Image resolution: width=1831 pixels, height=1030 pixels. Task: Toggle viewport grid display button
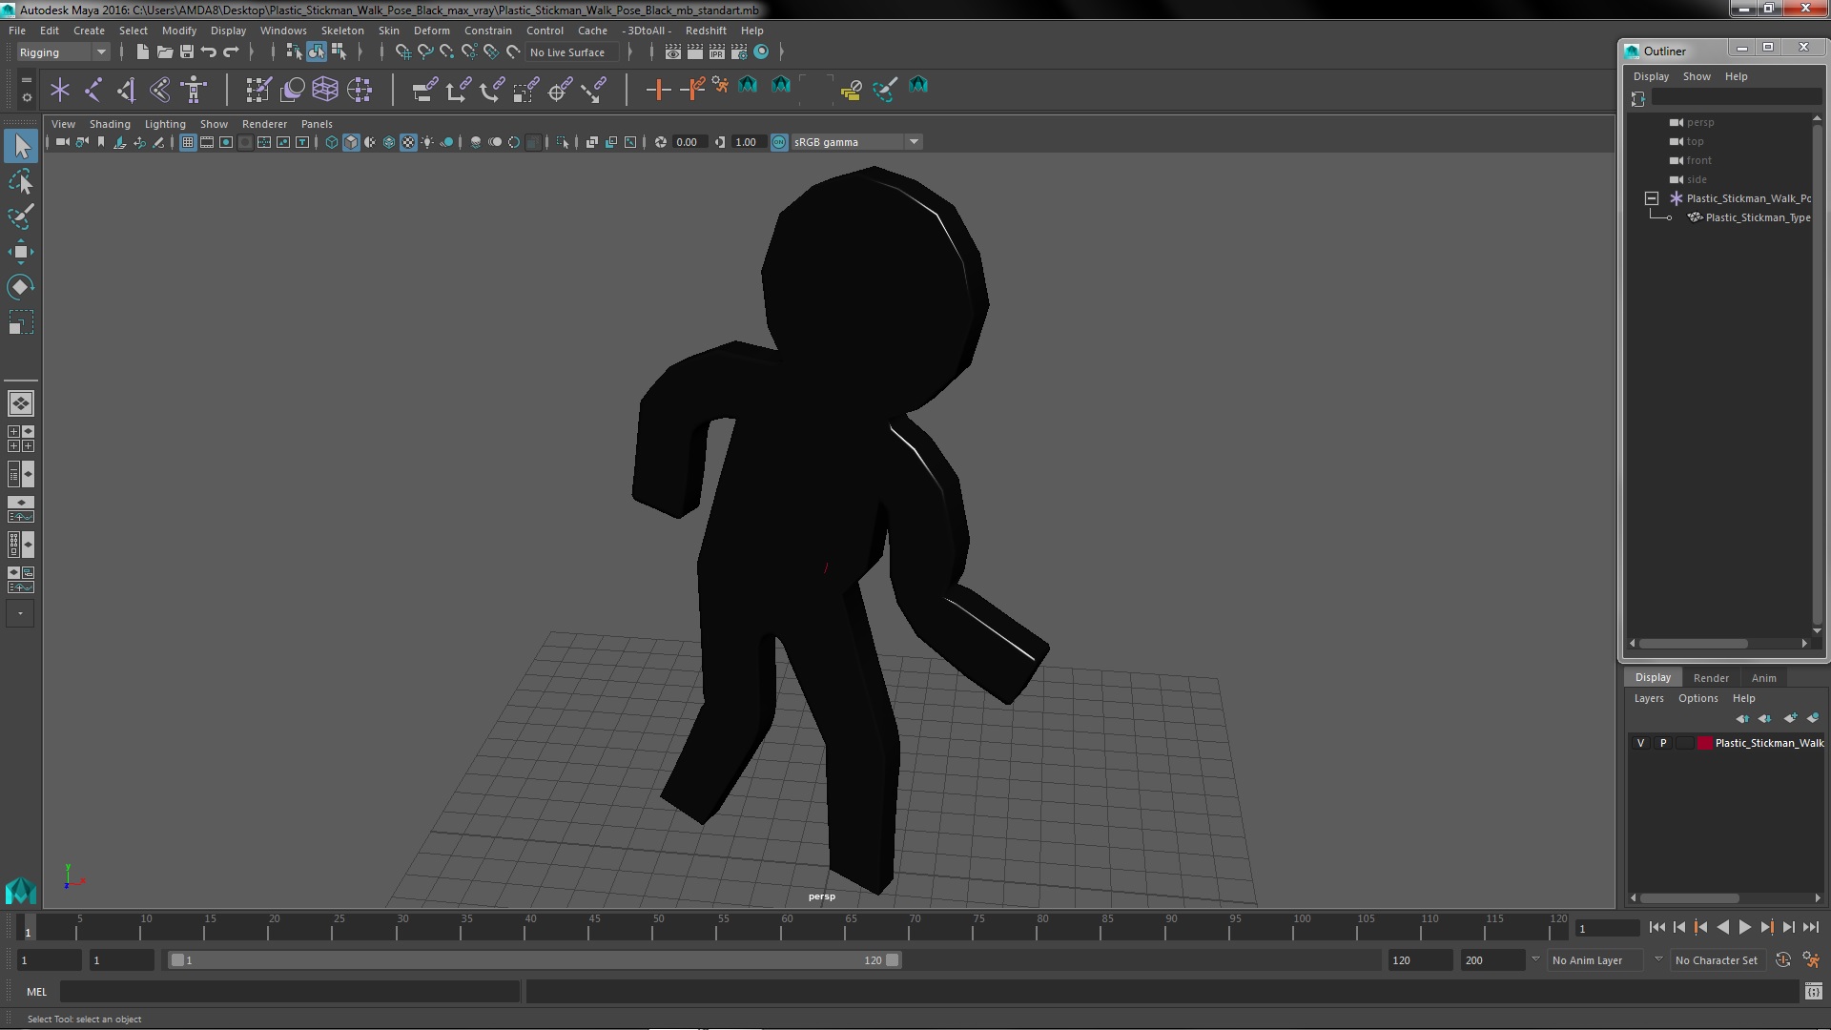coord(188,142)
